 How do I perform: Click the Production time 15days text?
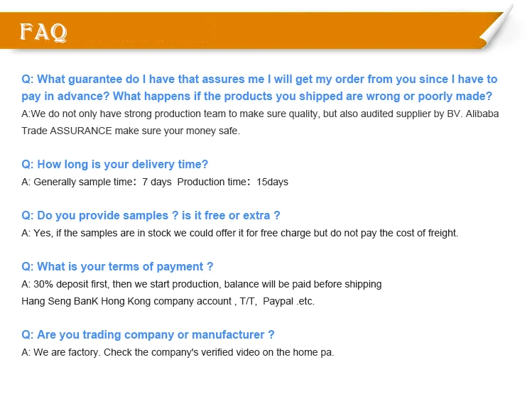[x=233, y=182]
